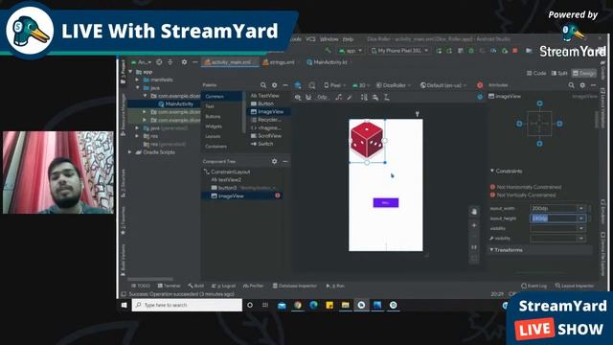This screenshot has width=613, height=345.
Task: Click the pan hand icon on canvas
Action: point(474,212)
